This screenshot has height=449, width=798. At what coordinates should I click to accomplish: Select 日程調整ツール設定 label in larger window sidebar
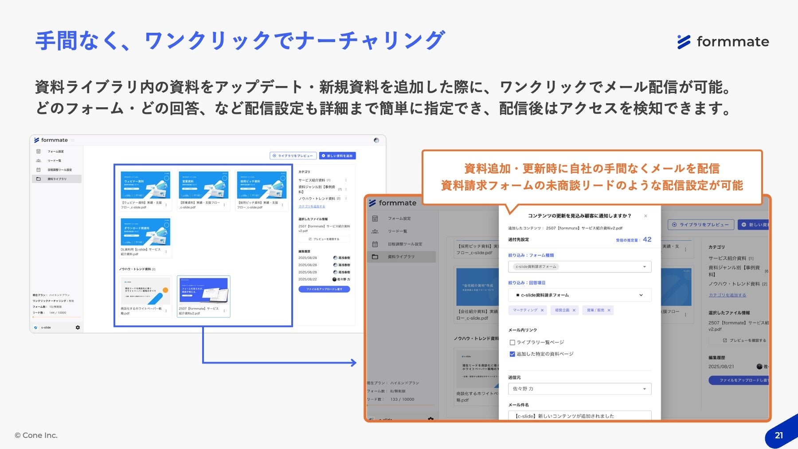(x=405, y=244)
